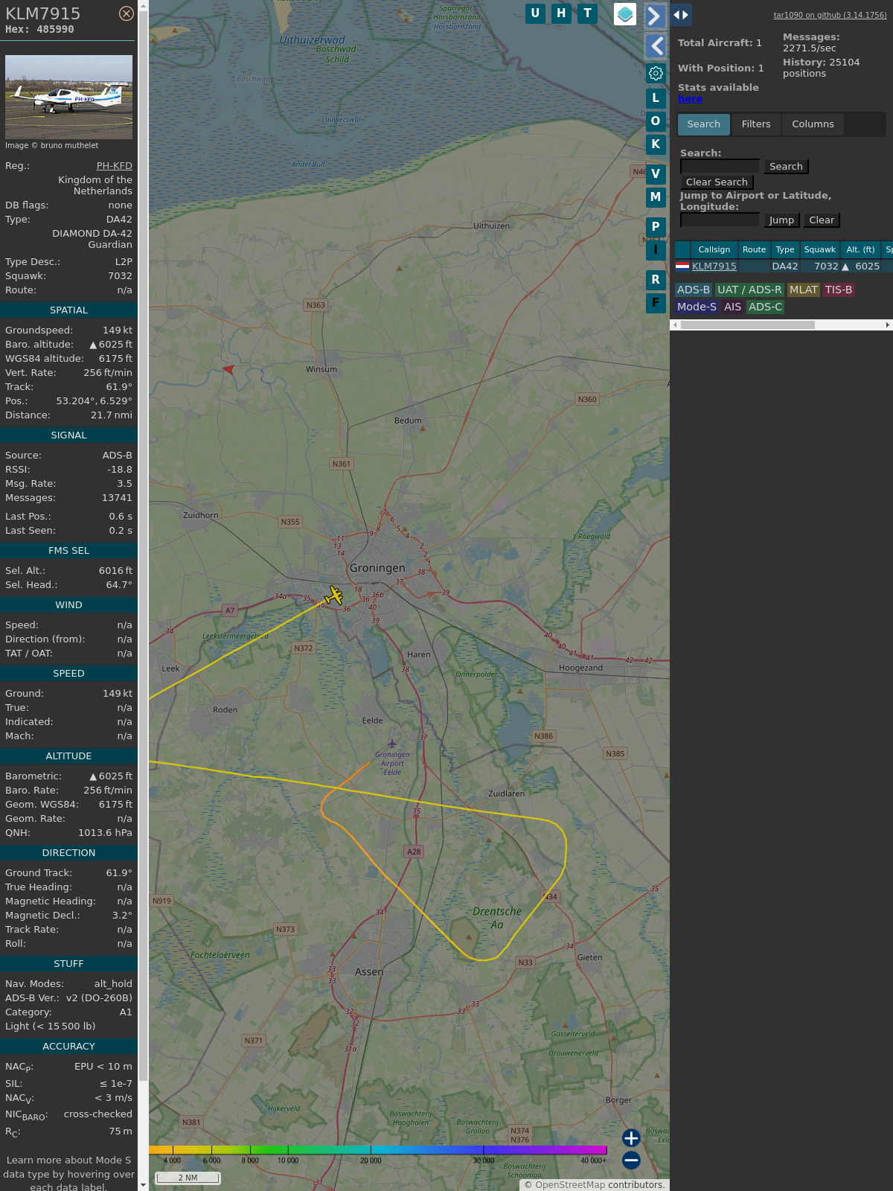The height and width of the screenshot is (1191, 893).
Task: Click the Mode-S legend label
Action: coord(697,307)
